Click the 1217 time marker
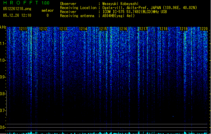The image size is (211, 134). (144, 29)
